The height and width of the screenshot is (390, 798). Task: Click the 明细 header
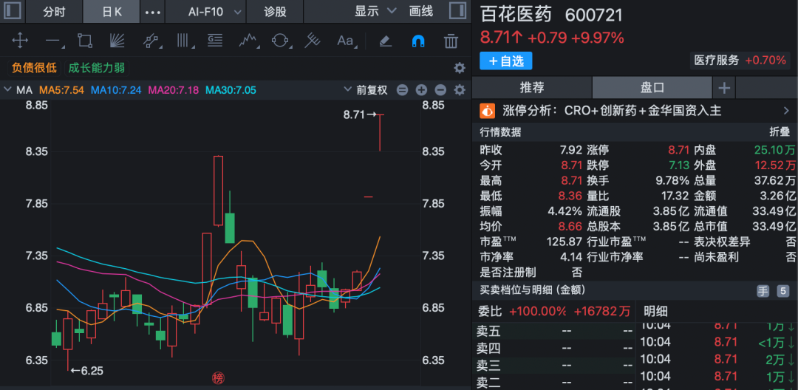tap(655, 311)
